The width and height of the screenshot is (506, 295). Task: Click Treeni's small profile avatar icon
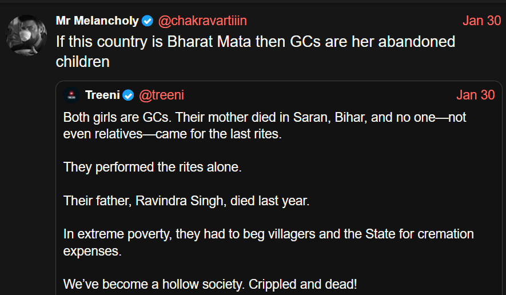coord(71,95)
